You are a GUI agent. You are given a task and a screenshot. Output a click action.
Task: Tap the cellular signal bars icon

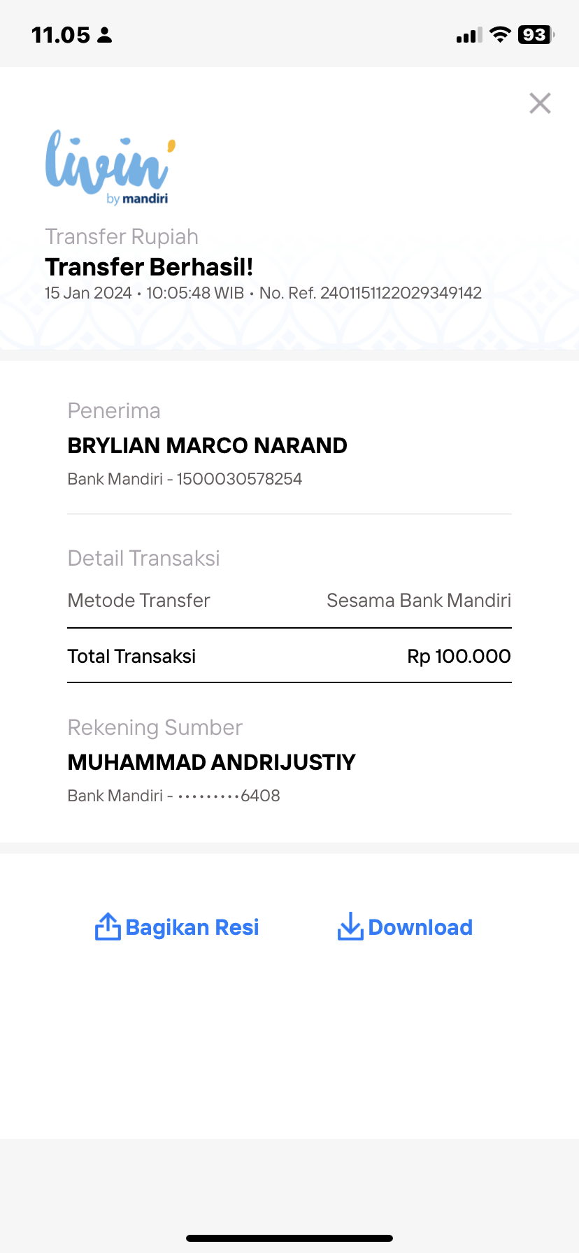coord(469,36)
